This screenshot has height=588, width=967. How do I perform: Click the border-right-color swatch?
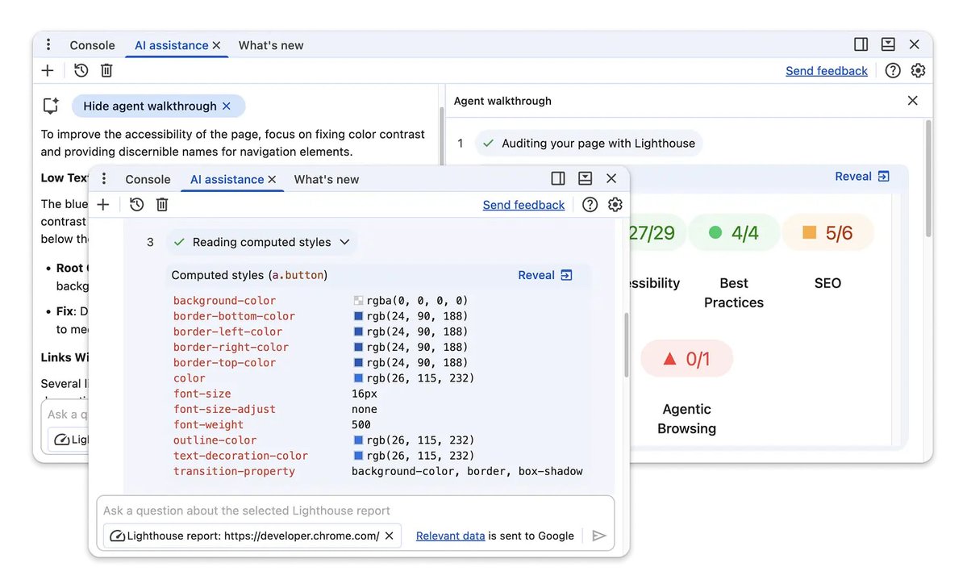pyautogui.click(x=358, y=347)
